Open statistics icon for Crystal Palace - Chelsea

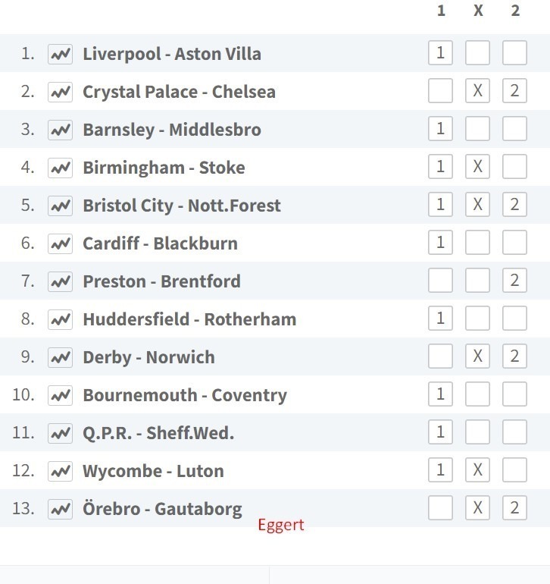60,92
